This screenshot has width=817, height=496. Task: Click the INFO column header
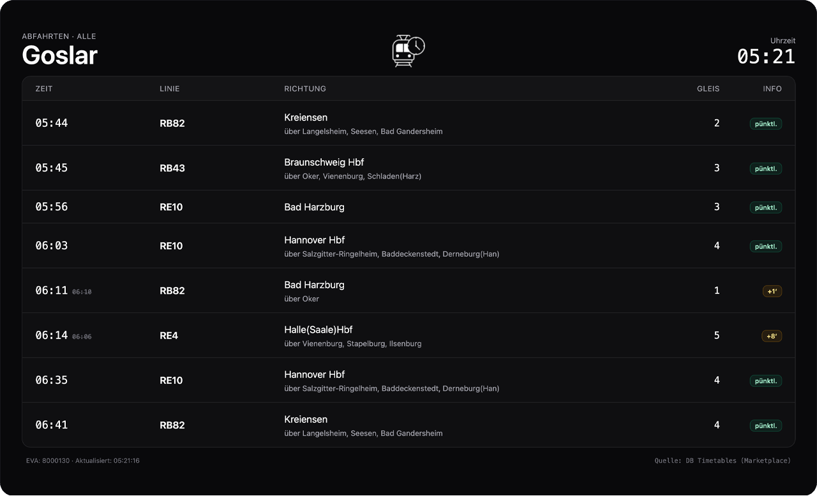[x=772, y=89]
